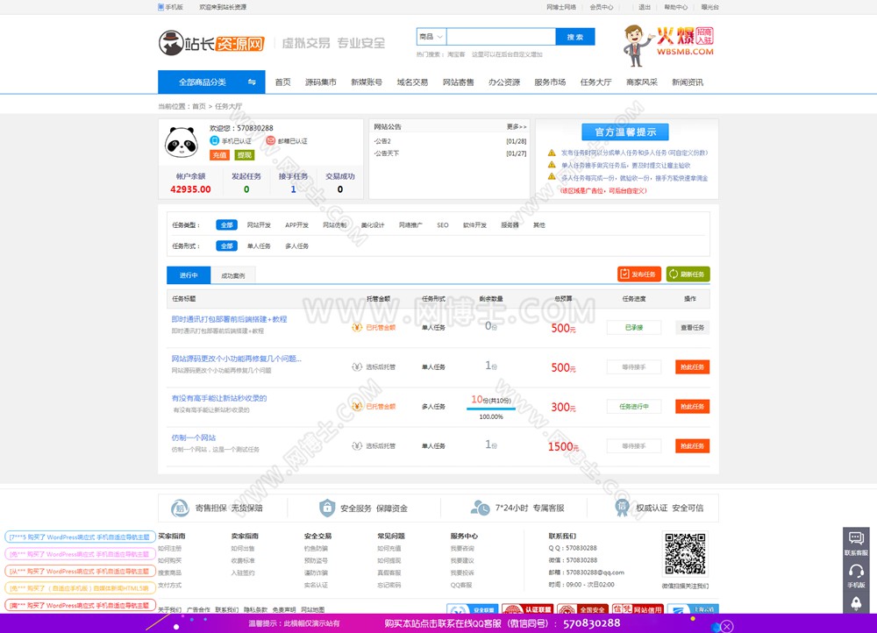The image size is (877, 633).
Task: Click the 寄售担保 guarantee badge icon
Action: [180, 508]
